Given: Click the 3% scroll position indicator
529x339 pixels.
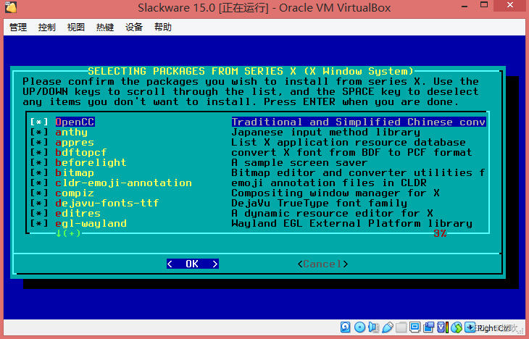Looking at the screenshot, I should 441,233.
